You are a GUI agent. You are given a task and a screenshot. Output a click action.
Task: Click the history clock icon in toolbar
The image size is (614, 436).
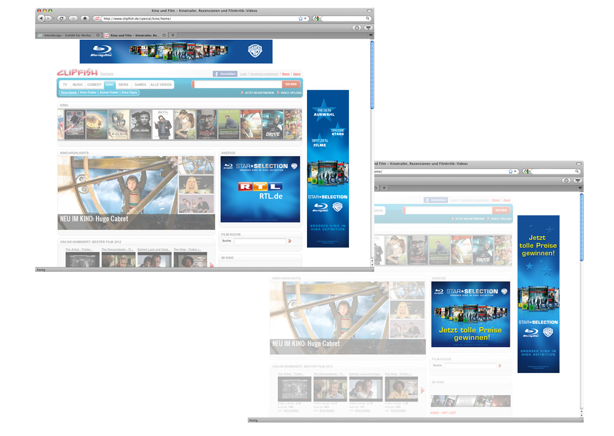pyautogui.click(x=357, y=27)
